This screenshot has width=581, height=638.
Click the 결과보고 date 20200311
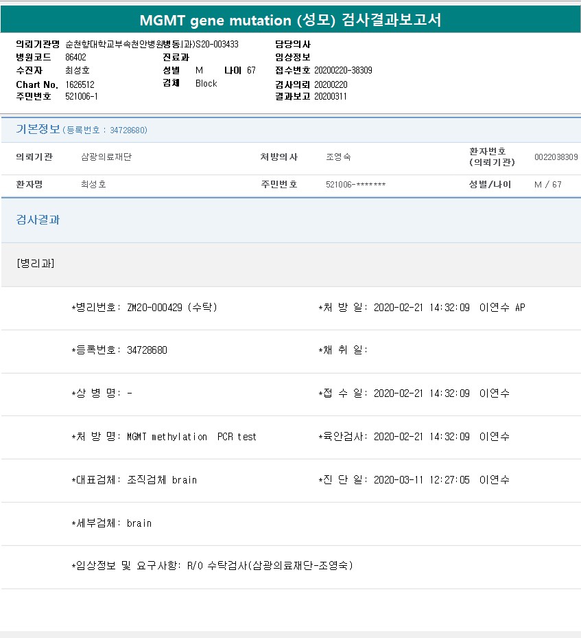pos(331,96)
